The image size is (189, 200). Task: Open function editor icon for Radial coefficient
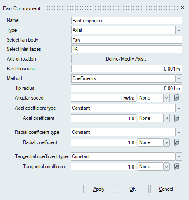177,142
